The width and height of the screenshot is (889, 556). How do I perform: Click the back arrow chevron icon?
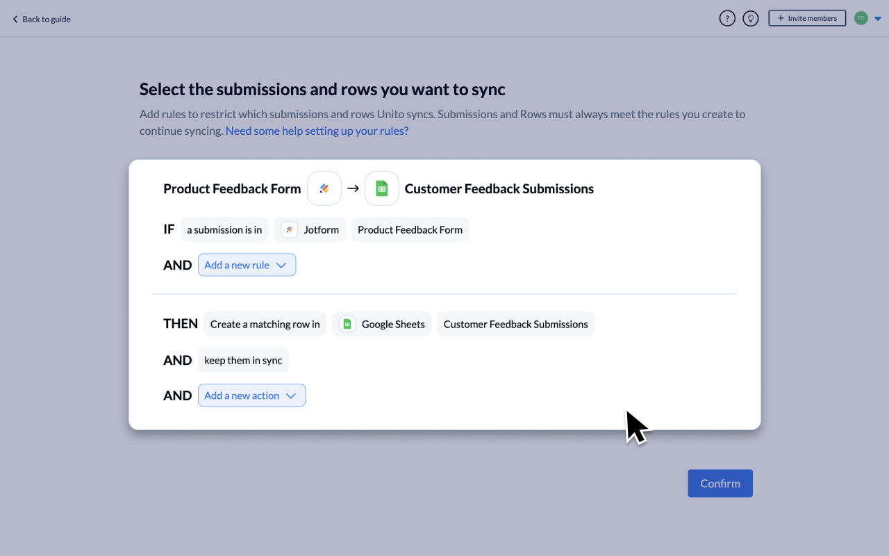coord(15,19)
